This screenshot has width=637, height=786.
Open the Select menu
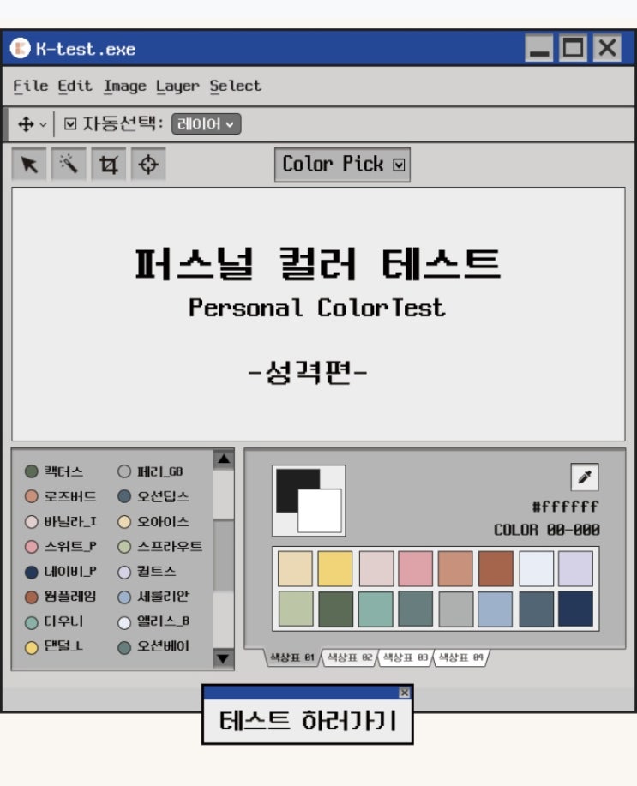(235, 87)
